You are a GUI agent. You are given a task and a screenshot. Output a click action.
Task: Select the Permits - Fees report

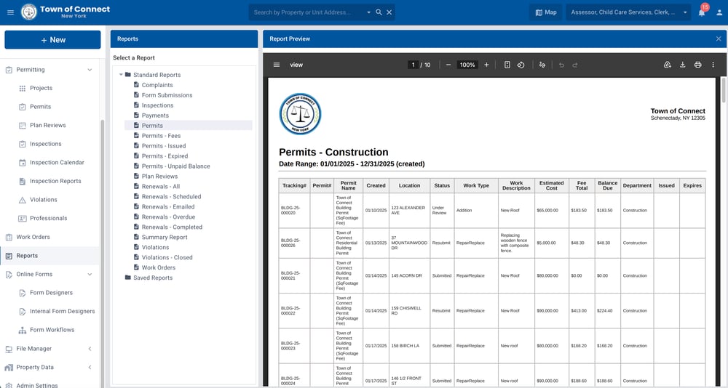click(161, 136)
